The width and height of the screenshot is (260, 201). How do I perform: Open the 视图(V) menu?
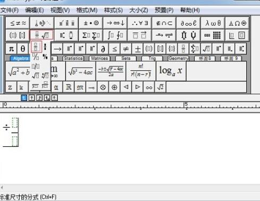click(x=60, y=10)
